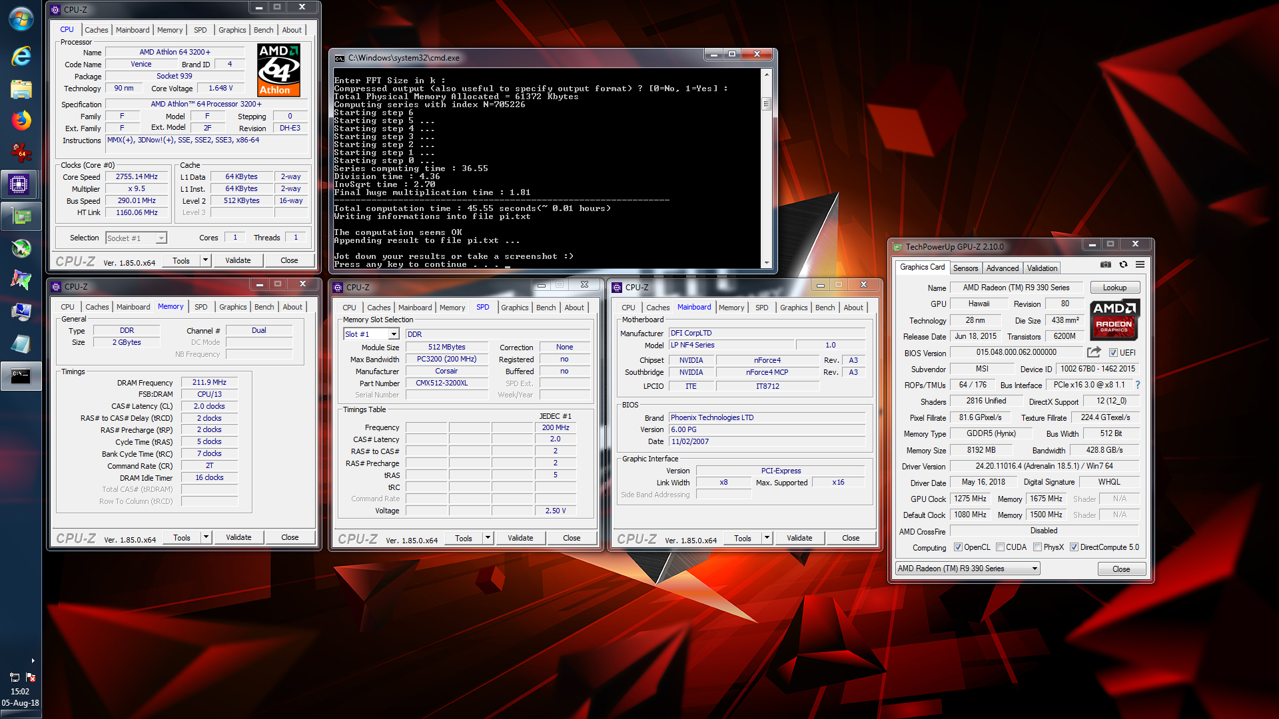Click the BIOS export share icon in GPU-Z
The width and height of the screenshot is (1279, 719).
click(x=1094, y=352)
